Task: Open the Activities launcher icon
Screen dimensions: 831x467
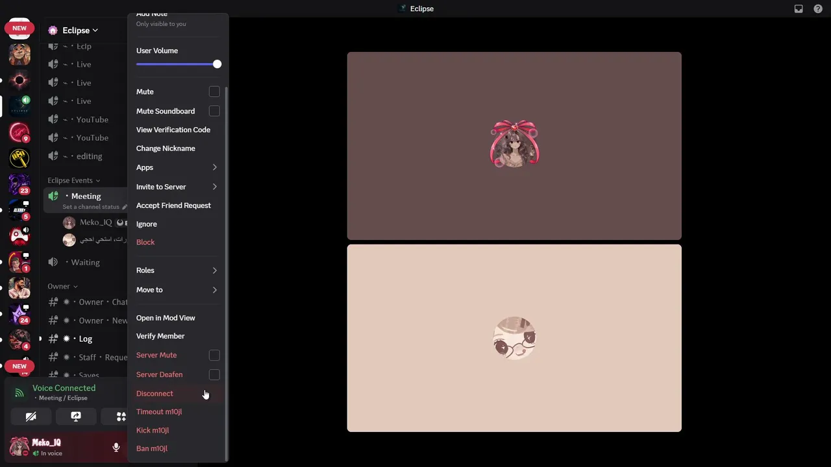Action: (x=121, y=416)
